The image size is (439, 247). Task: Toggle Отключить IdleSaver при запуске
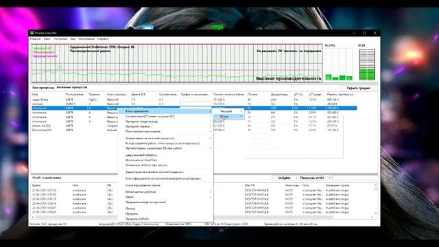click(x=166, y=165)
